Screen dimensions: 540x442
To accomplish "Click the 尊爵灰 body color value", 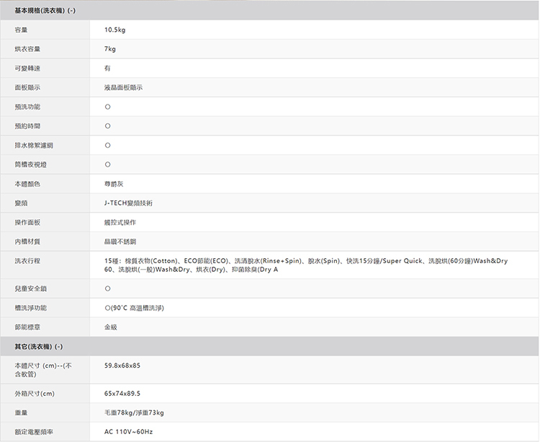I will (x=112, y=184).
